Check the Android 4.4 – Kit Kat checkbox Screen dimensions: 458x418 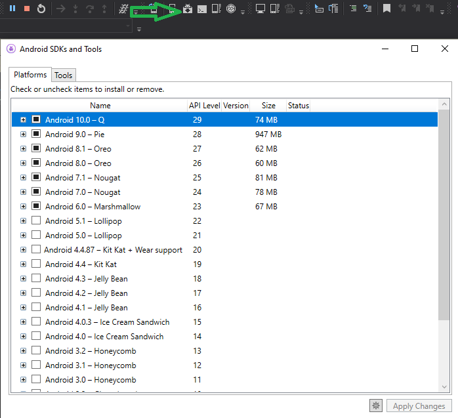[x=36, y=264]
